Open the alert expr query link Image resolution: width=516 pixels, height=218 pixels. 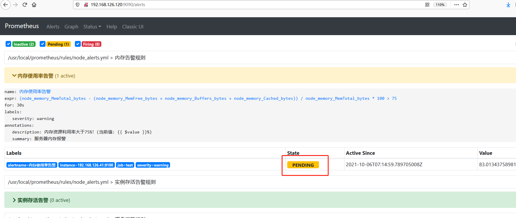pyautogui.click(x=208, y=98)
